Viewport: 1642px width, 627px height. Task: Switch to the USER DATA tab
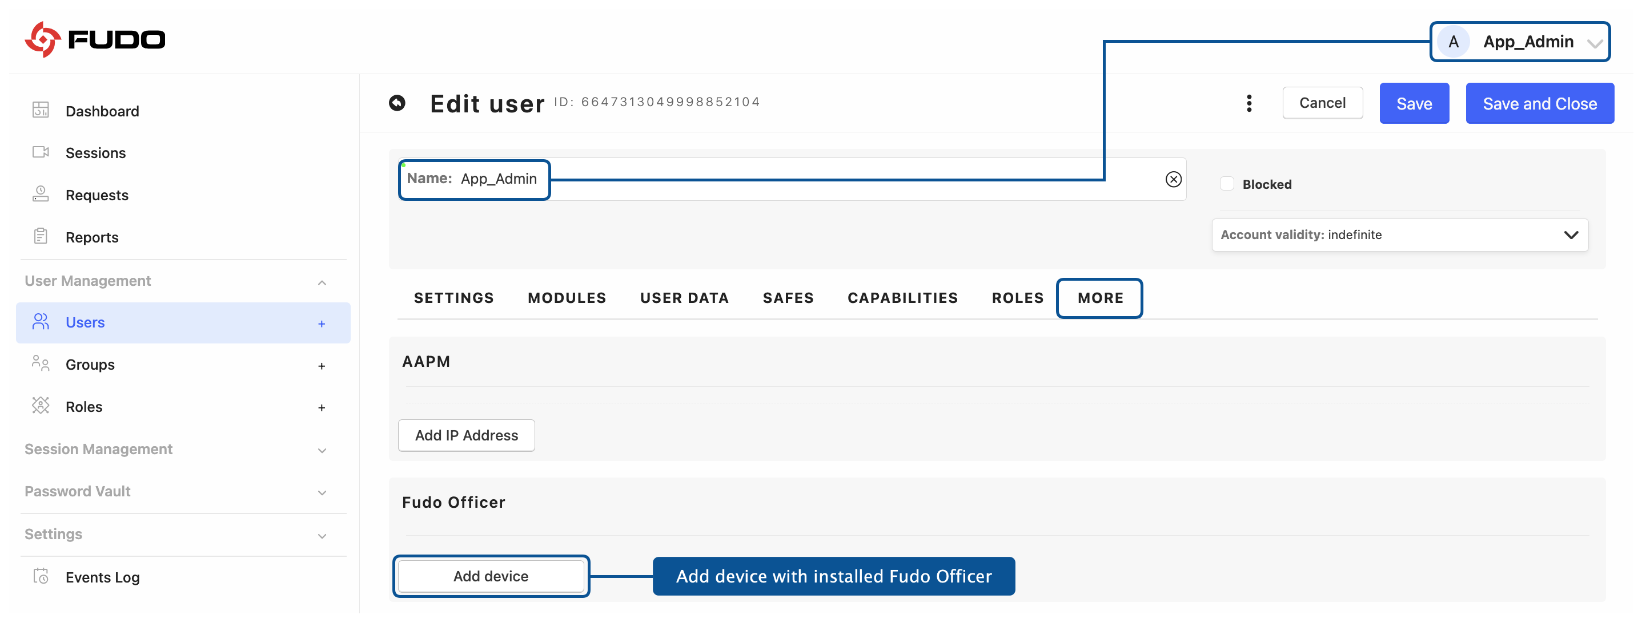(684, 298)
